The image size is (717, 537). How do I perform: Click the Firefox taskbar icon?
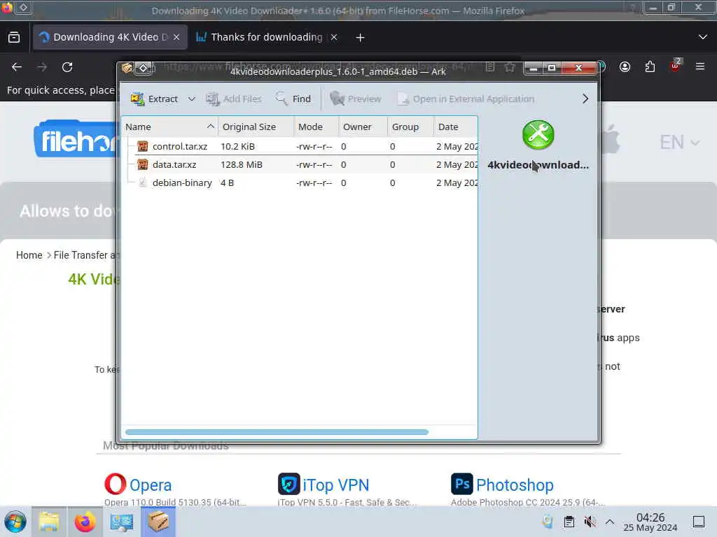[85, 522]
